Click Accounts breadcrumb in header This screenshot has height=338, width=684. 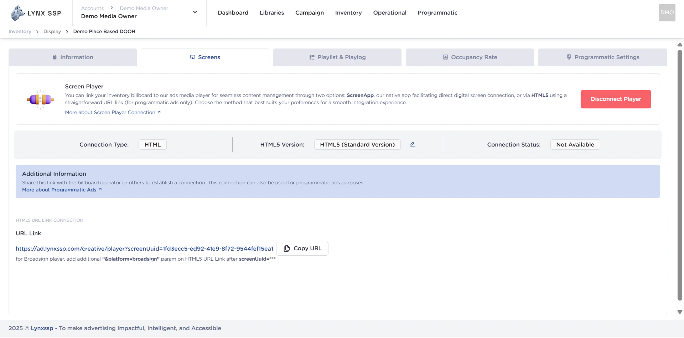[x=92, y=8]
